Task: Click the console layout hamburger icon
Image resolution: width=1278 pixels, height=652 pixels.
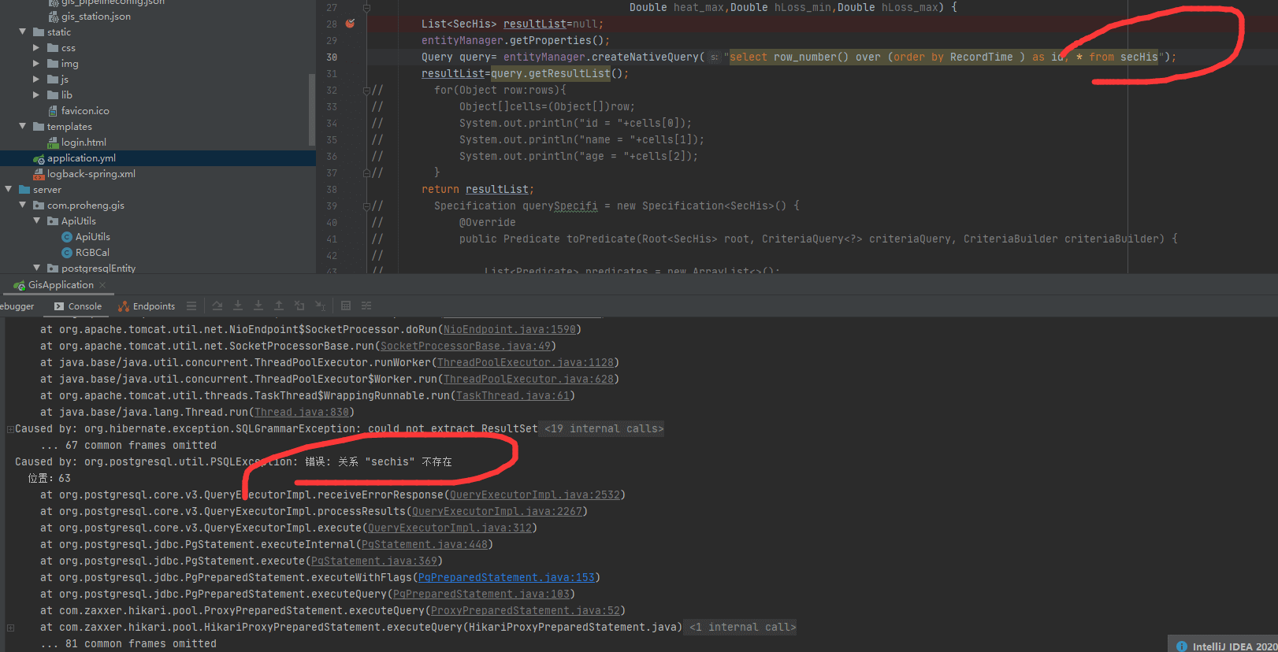Action: pyautogui.click(x=191, y=306)
